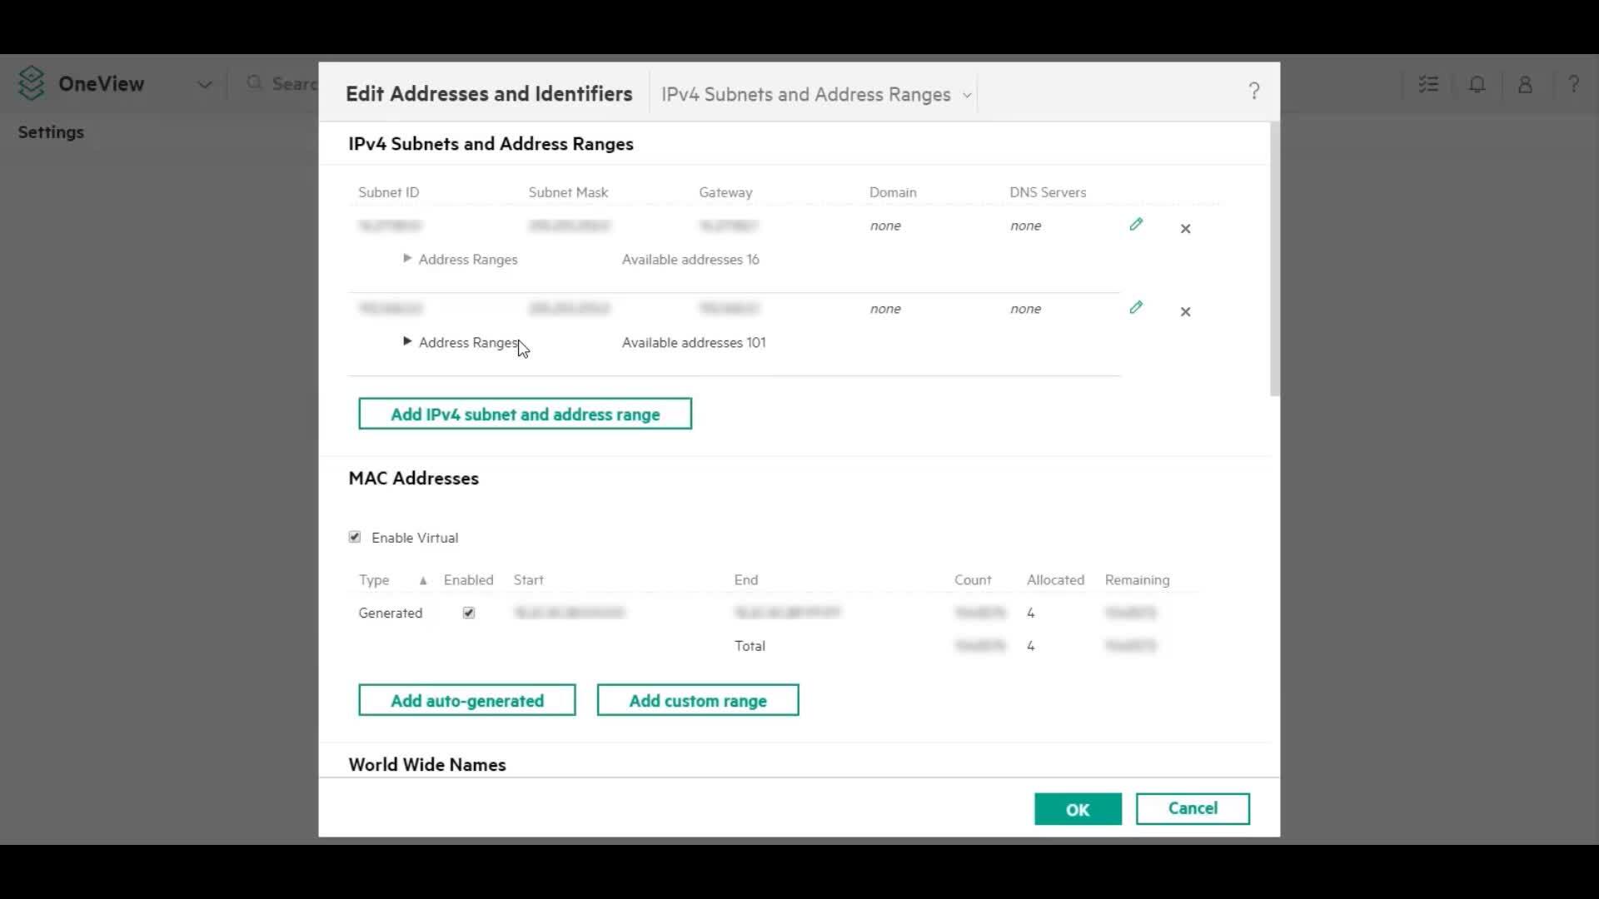Open dialog help question mark icon

click(1254, 92)
